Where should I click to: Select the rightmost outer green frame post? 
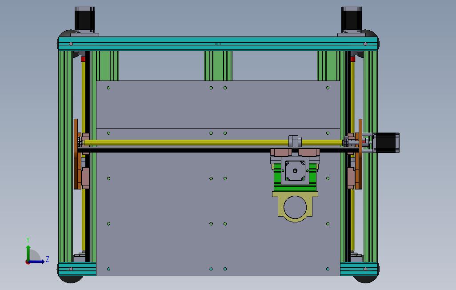point(371,157)
